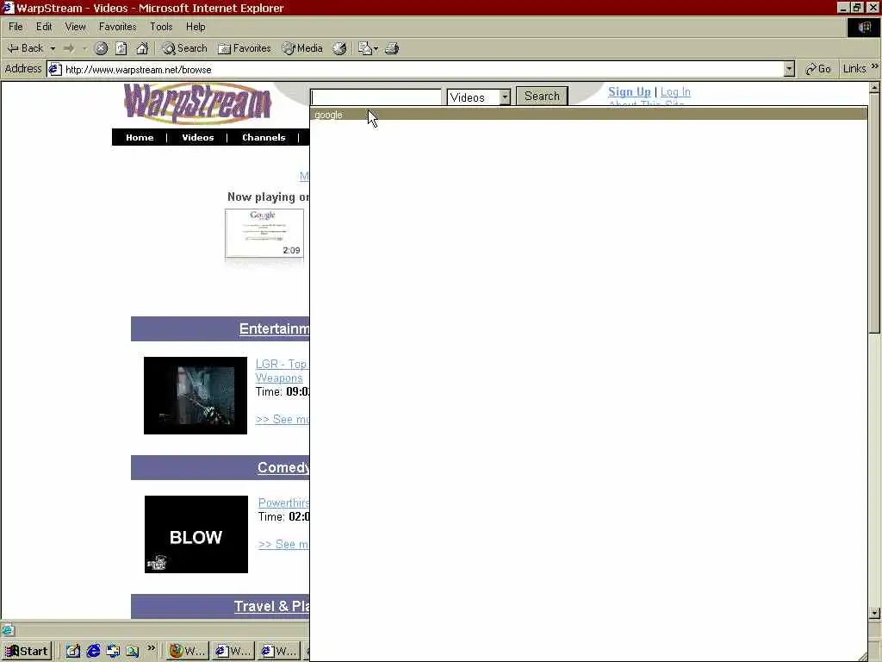The height and width of the screenshot is (662, 882).
Task: Open the Search pane in the IE toolbar
Action: point(184,48)
